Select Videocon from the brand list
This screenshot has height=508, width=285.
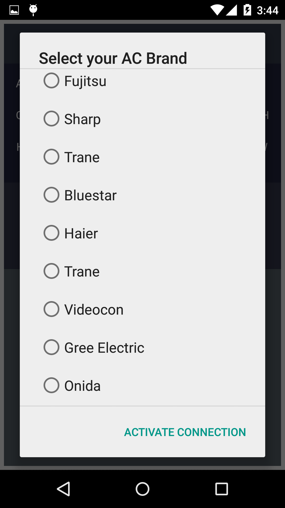(51, 309)
